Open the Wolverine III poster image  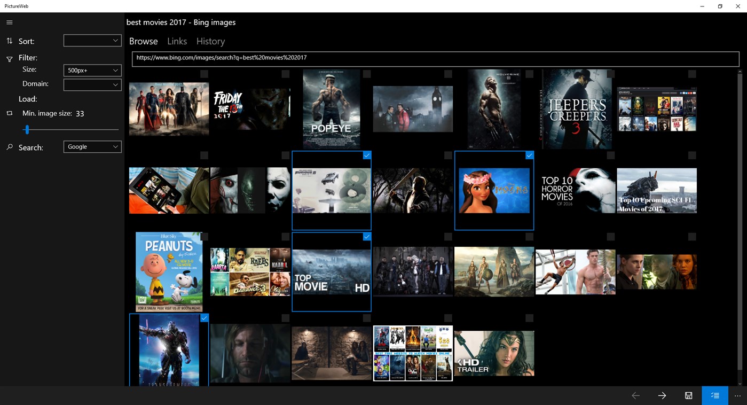coord(494,109)
